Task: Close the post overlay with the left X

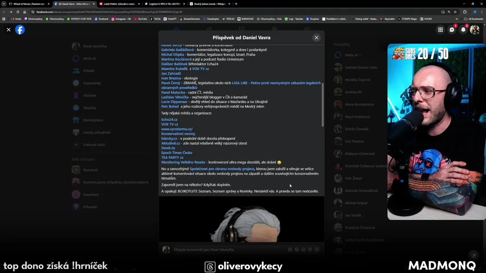Action: 8,30
